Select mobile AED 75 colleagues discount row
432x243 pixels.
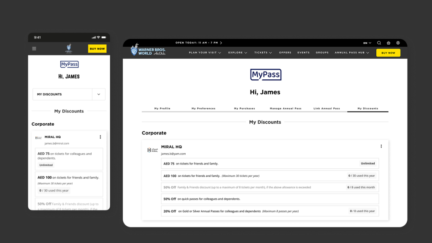(69, 159)
